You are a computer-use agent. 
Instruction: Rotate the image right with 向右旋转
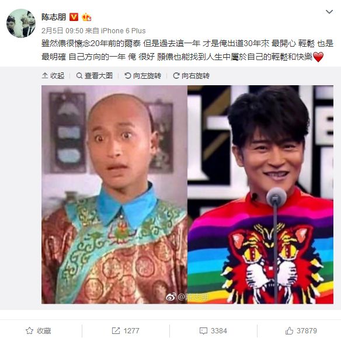[192, 76]
